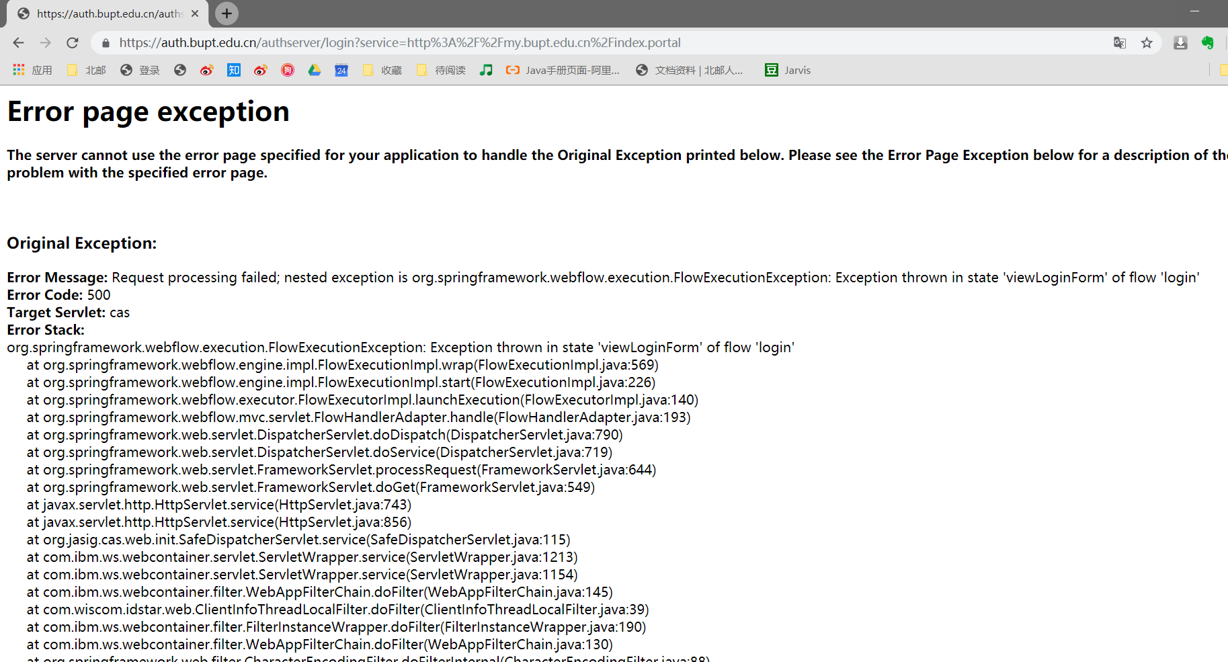This screenshot has width=1228, height=662.
Task: Click the ClientInfoThreadLocalFilter.doFilter stack line
Action: [338, 610]
